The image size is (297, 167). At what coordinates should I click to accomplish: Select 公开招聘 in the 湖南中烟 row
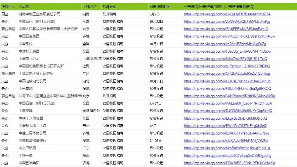pos(125,14)
